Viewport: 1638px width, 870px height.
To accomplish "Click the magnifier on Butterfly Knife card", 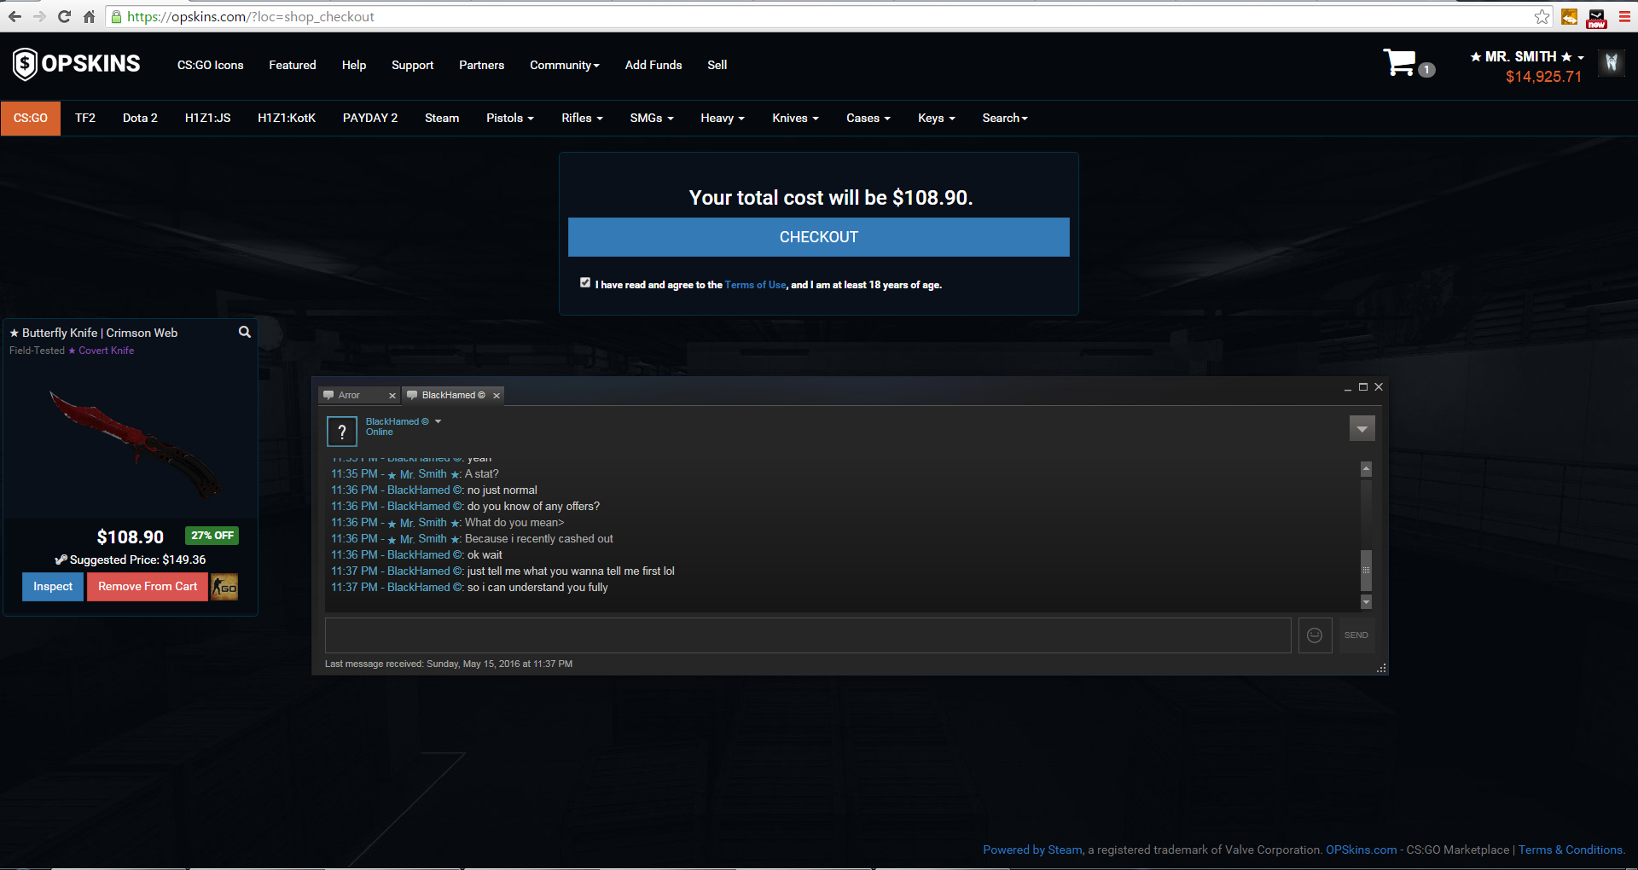I will pos(245,332).
